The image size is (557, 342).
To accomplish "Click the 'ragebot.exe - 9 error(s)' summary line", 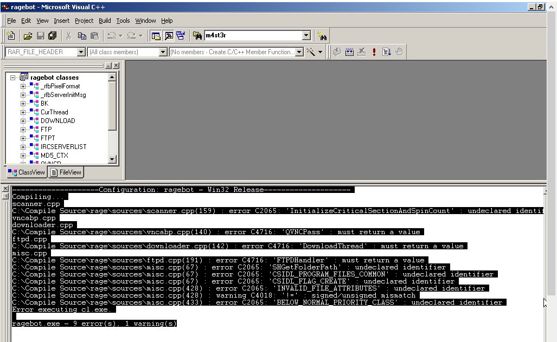I will click(x=94, y=324).
